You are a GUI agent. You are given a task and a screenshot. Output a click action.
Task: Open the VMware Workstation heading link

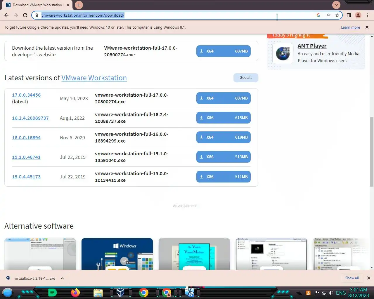click(94, 78)
